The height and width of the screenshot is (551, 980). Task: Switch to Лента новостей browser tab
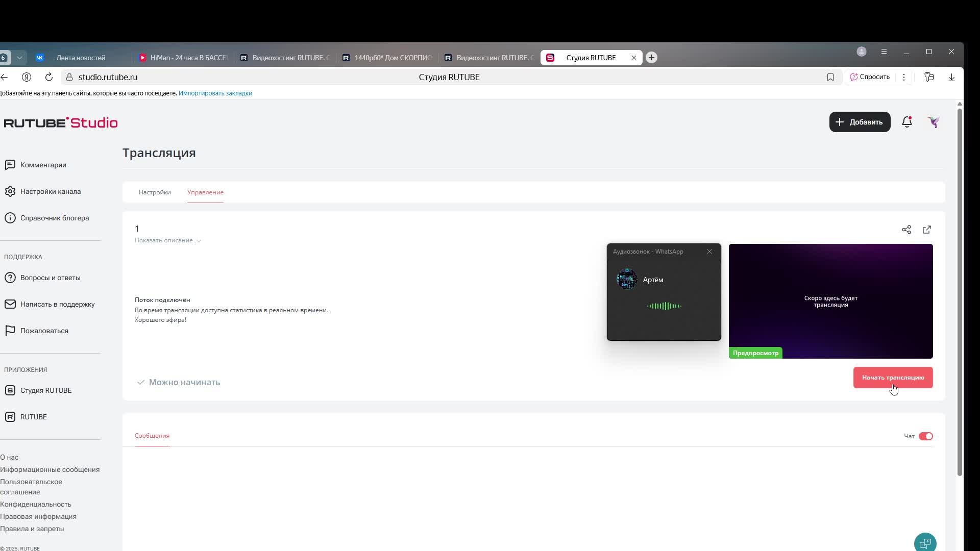click(x=81, y=58)
